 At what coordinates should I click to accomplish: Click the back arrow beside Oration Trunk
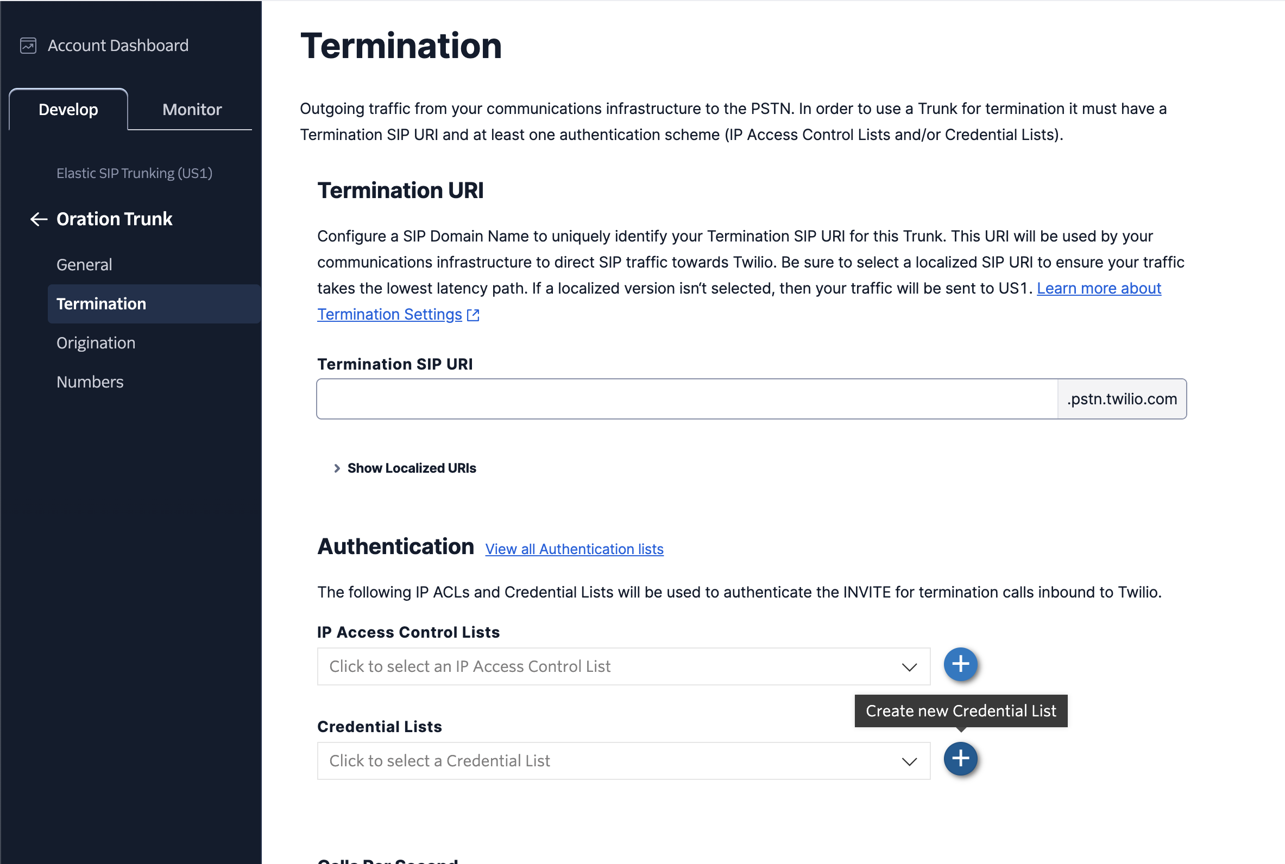(x=38, y=219)
